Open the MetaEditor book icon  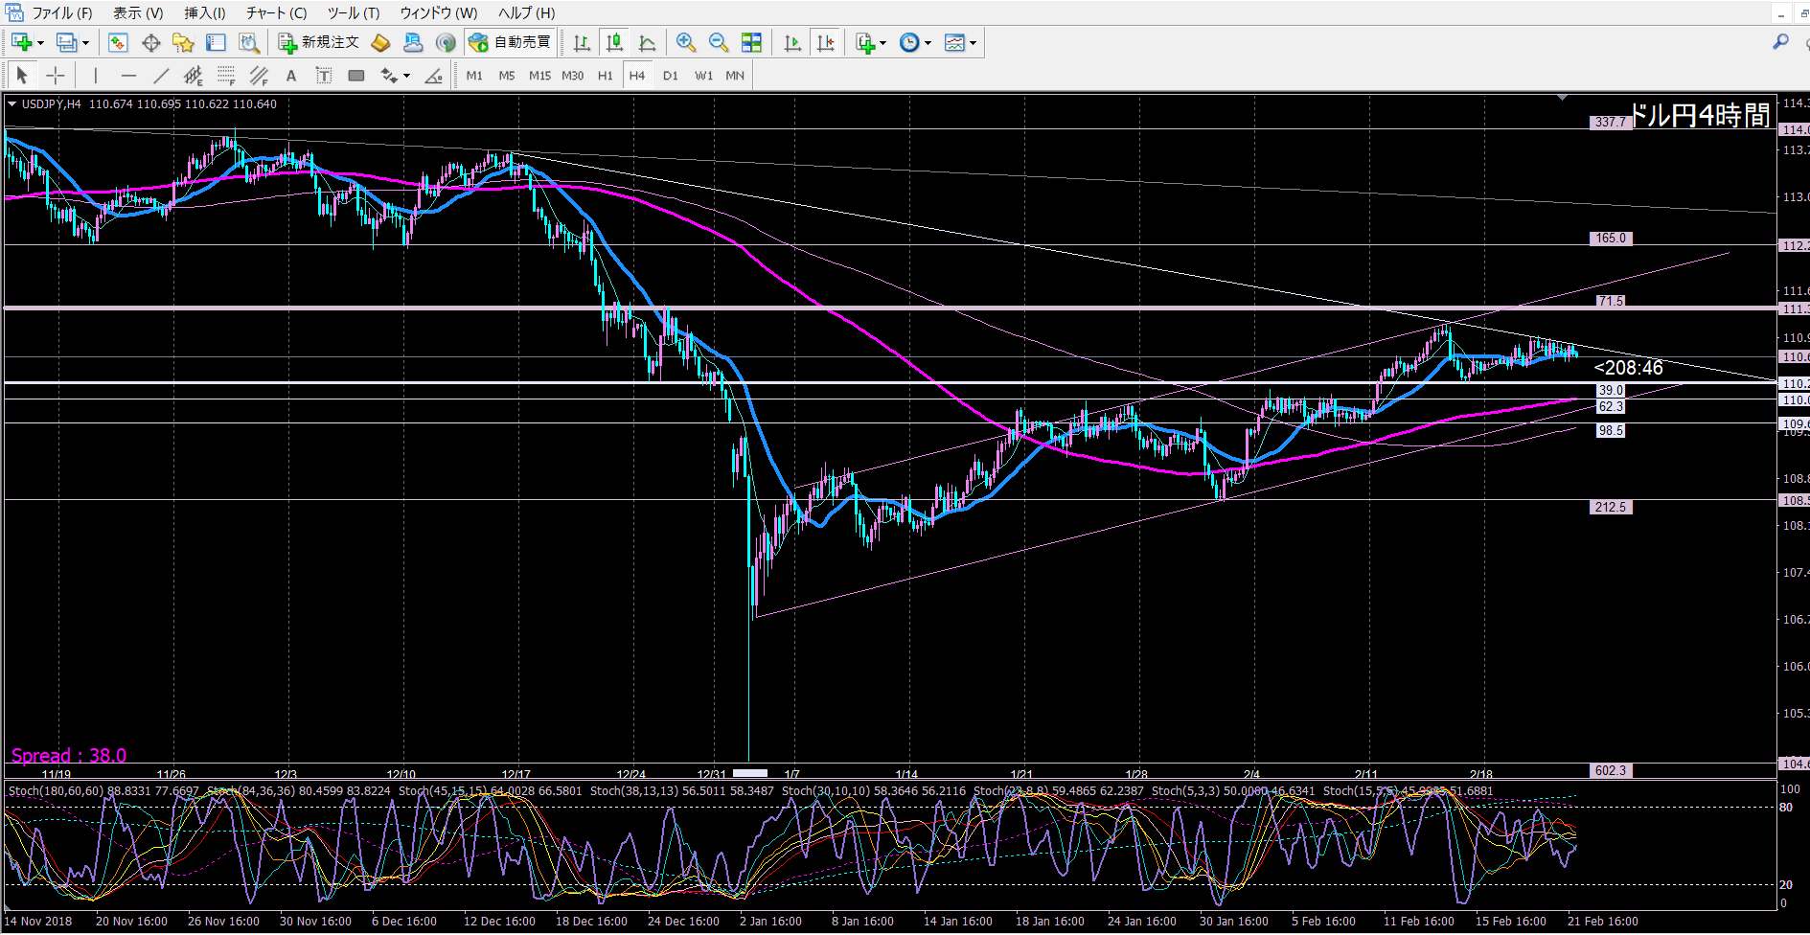(380, 42)
